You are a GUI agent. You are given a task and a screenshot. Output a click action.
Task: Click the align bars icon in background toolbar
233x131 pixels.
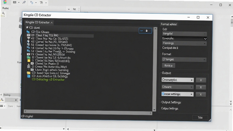click(41, 2)
